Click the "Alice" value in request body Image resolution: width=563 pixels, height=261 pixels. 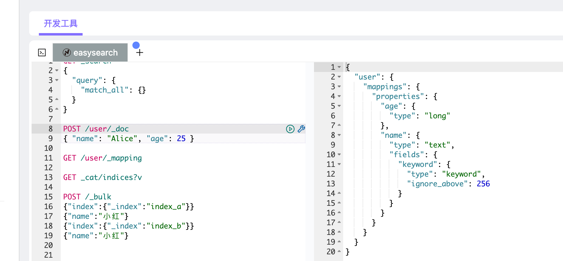(x=122, y=139)
